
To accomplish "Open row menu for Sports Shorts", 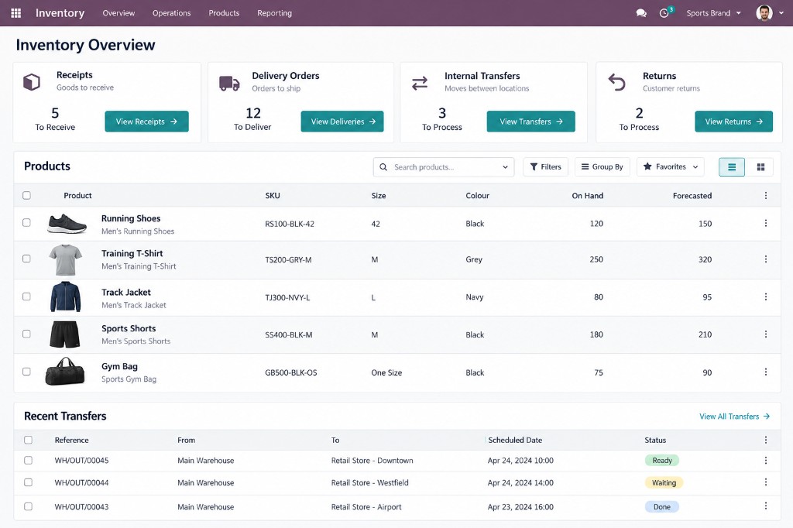I will (766, 334).
